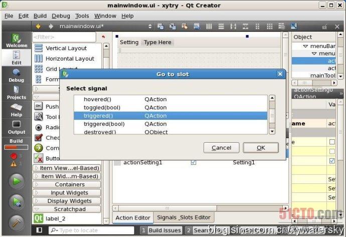The width and height of the screenshot is (346, 237).
Task: Click the widget box Filter field
Action: 64,37
